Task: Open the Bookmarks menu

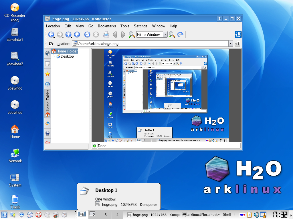Action: (x=107, y=26)
